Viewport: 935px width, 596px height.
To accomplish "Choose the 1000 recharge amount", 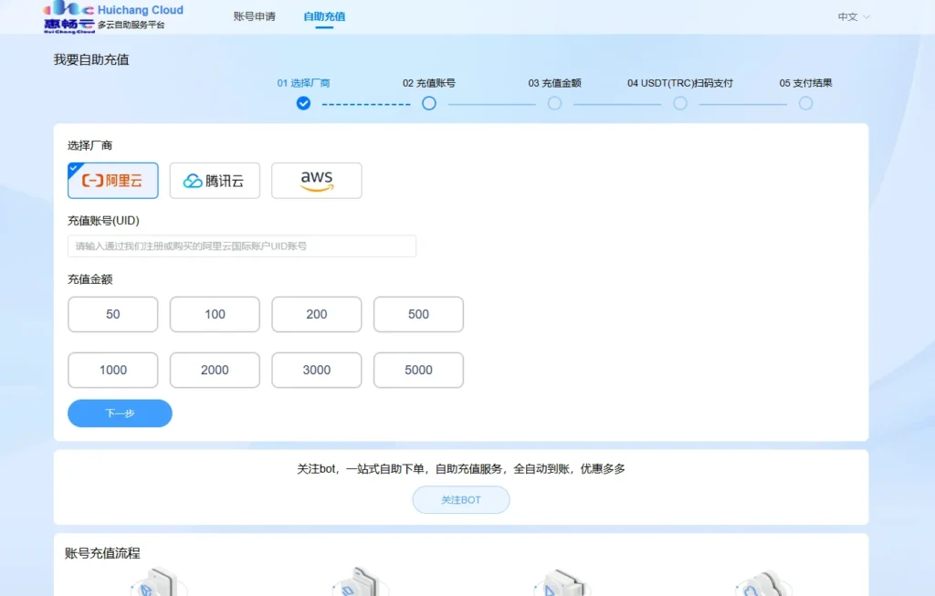I will [112, 371].
